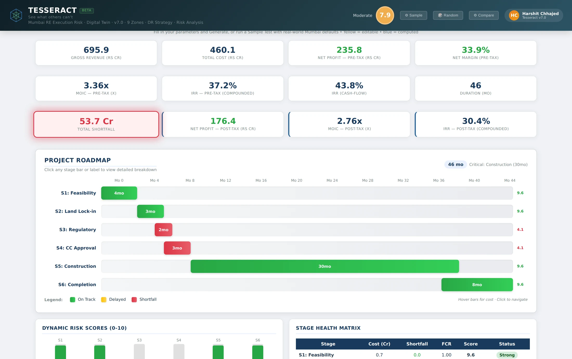
Task: Click the S1 bar in Dynamic Risk Scores
Action: [x=60, y=352]
